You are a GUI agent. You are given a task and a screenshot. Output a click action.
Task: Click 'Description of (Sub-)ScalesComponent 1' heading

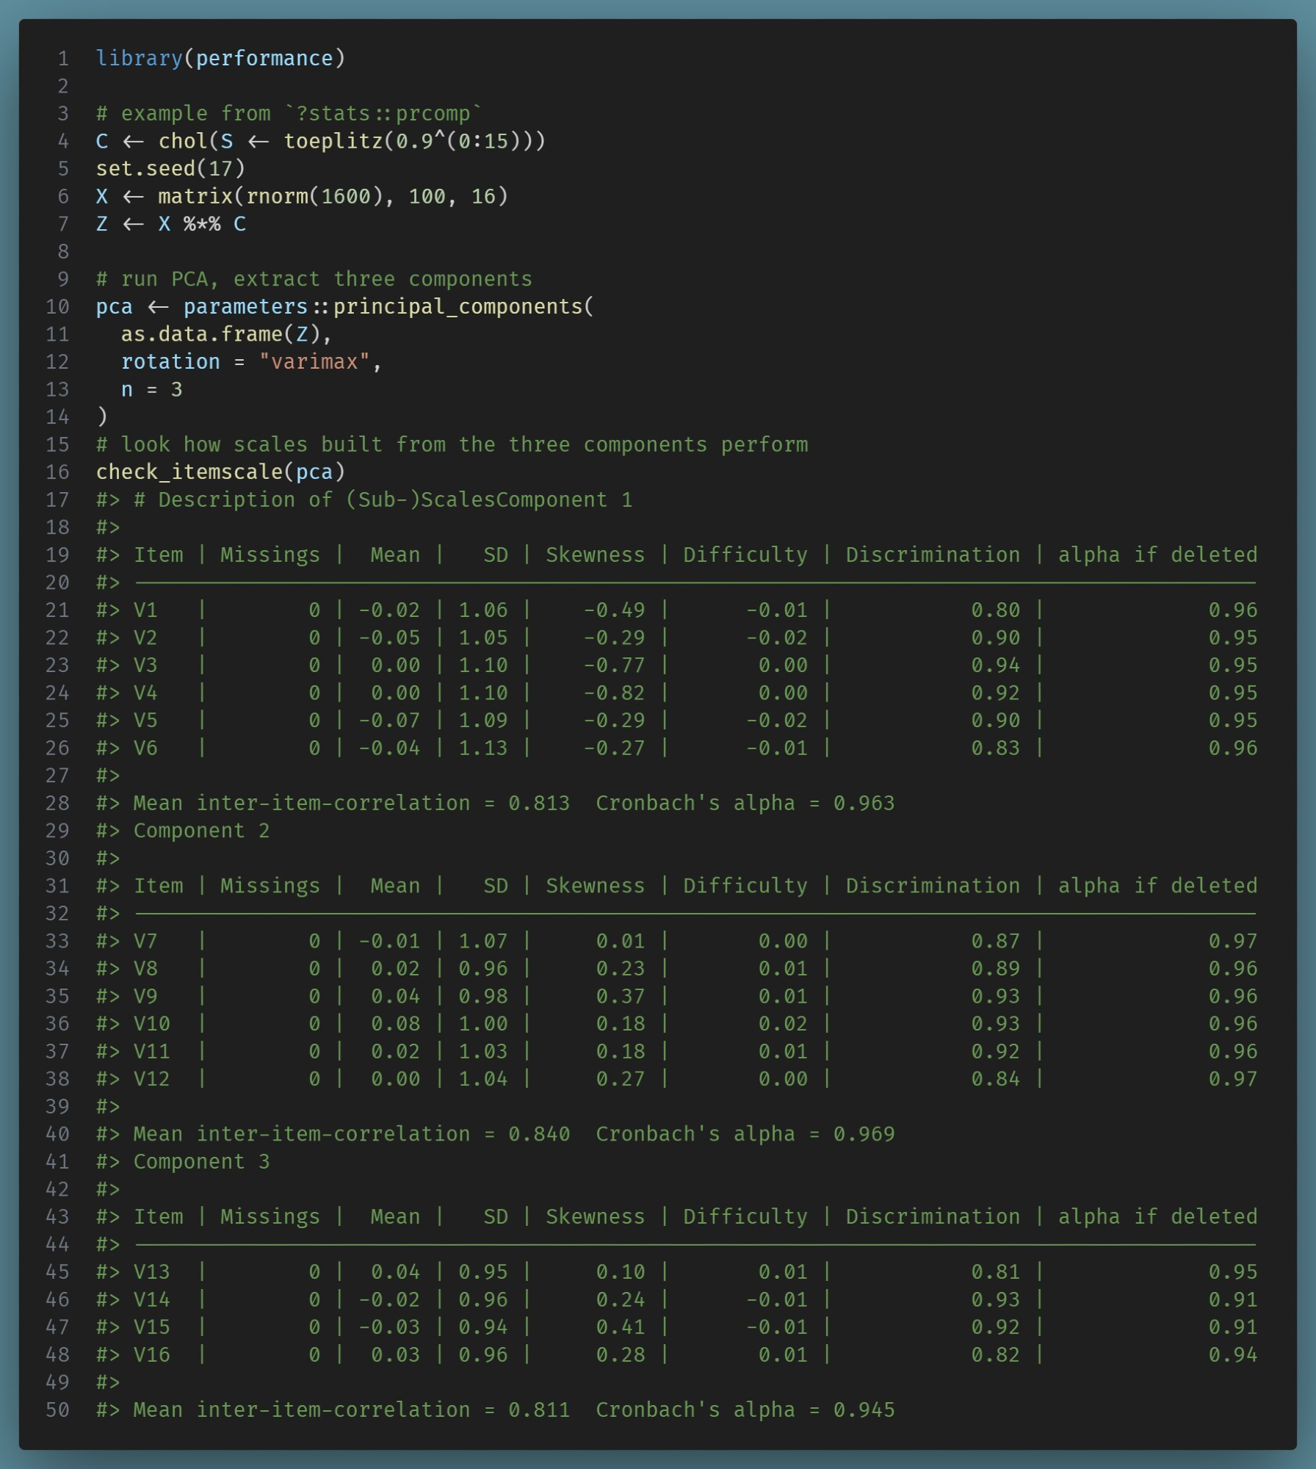coord(383,499)
